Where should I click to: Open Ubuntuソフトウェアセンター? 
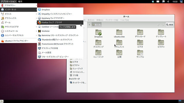pyautogui.click(x=18, y=41)
